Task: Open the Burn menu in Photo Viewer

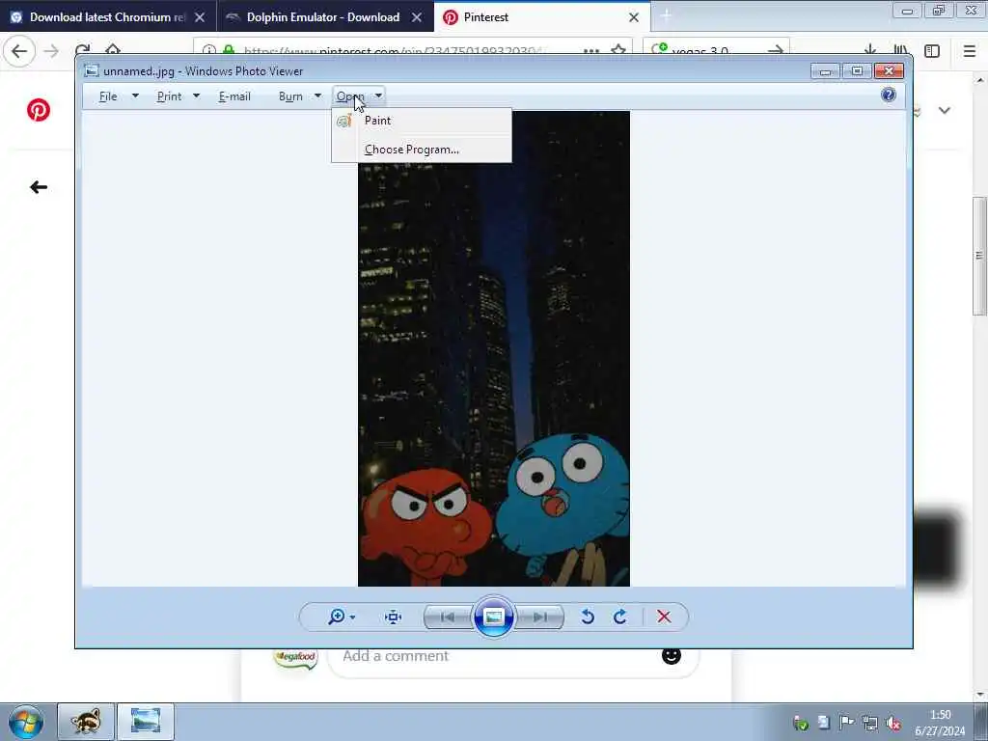Action: pyautogui.click(x=290, y=96)
